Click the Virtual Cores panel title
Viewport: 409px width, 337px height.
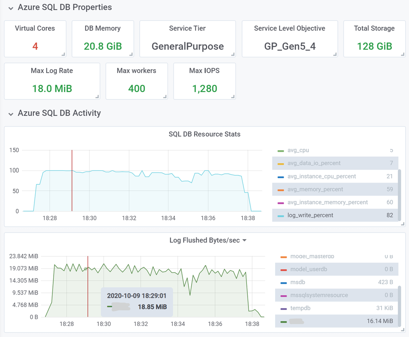(35, 28)
